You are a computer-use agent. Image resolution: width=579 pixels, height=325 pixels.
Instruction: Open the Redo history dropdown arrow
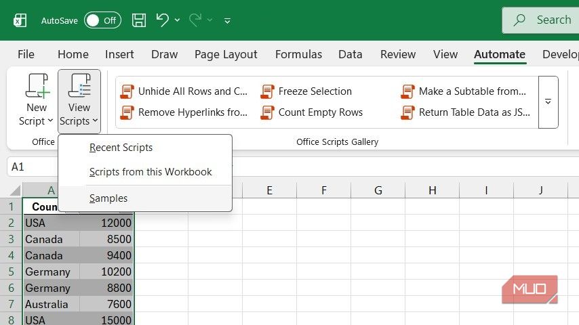(x=209, y=20)
